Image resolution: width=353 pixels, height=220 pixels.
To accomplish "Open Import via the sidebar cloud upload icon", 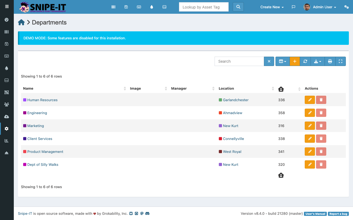I will coord(7,117).
